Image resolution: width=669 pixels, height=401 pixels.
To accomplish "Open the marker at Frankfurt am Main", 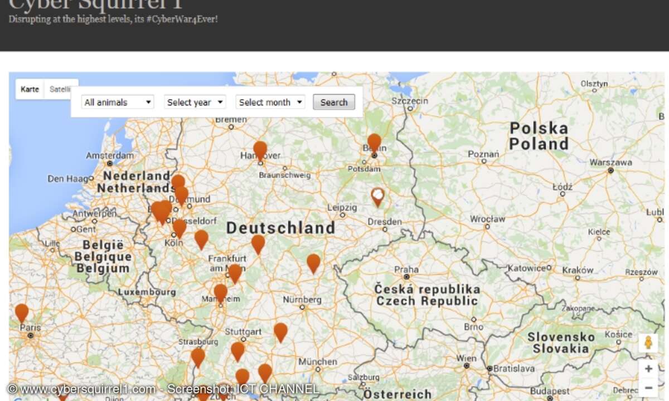I will (x=235, y=273).
